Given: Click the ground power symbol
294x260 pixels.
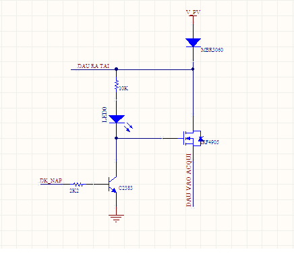Looking at the screenshot, I should [116, 218].
